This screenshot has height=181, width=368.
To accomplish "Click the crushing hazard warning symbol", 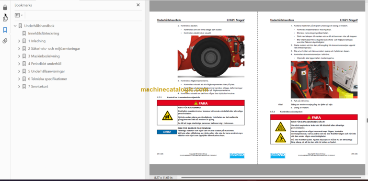I will point(167,115).
